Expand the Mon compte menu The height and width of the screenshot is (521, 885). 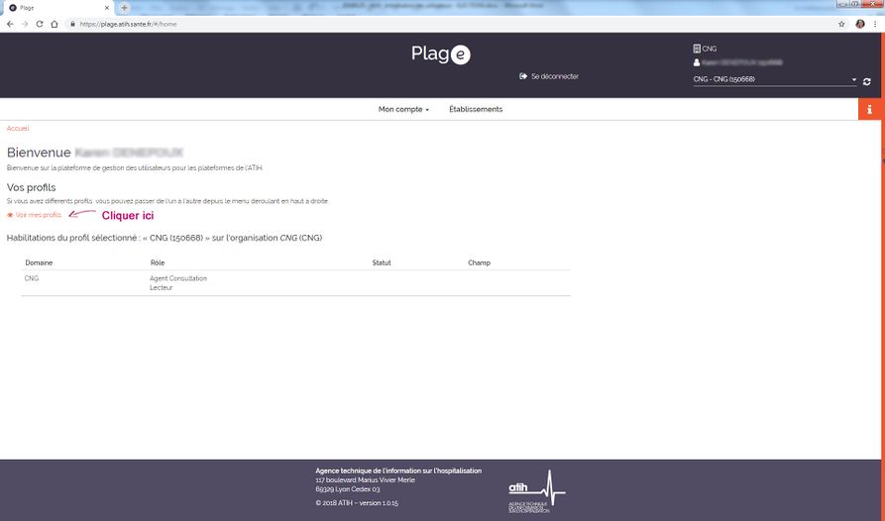pos(403,109)
